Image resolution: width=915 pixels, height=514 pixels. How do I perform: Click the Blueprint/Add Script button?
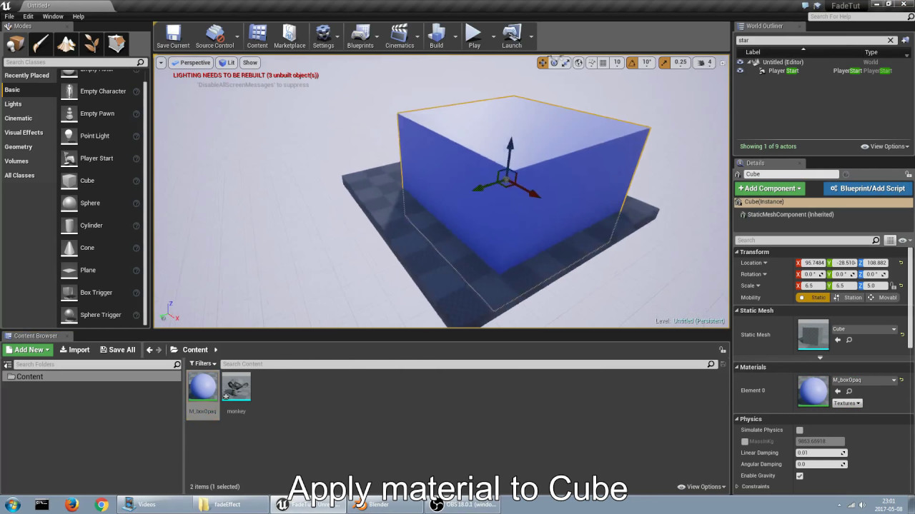click(867, 188)
